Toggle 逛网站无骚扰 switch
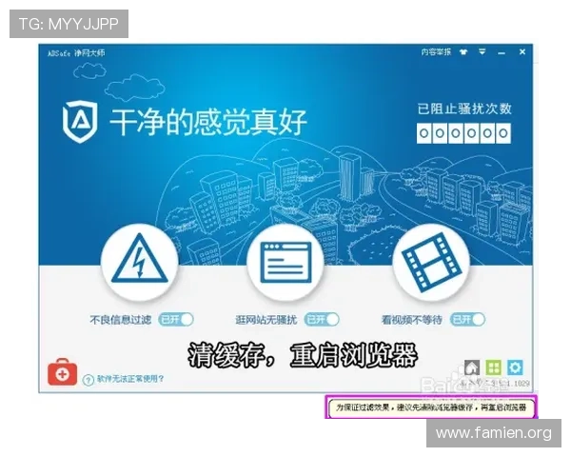The height and width of the screenshot is (457, 571). 322,320
